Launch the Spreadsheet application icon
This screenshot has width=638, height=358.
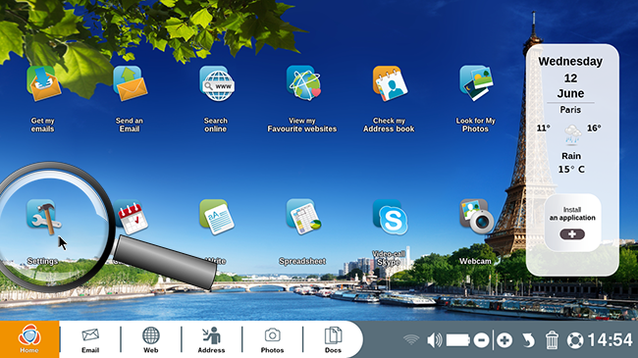[303, 217]
